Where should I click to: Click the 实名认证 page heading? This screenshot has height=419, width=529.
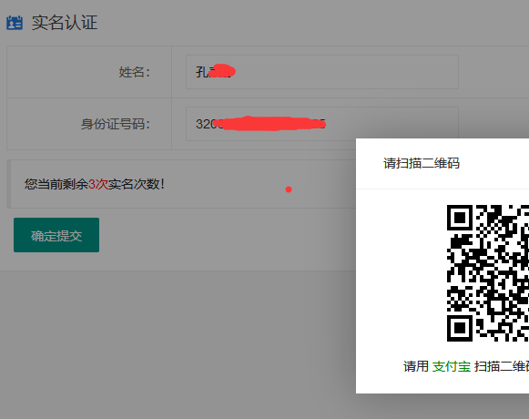tap(65, 23)
